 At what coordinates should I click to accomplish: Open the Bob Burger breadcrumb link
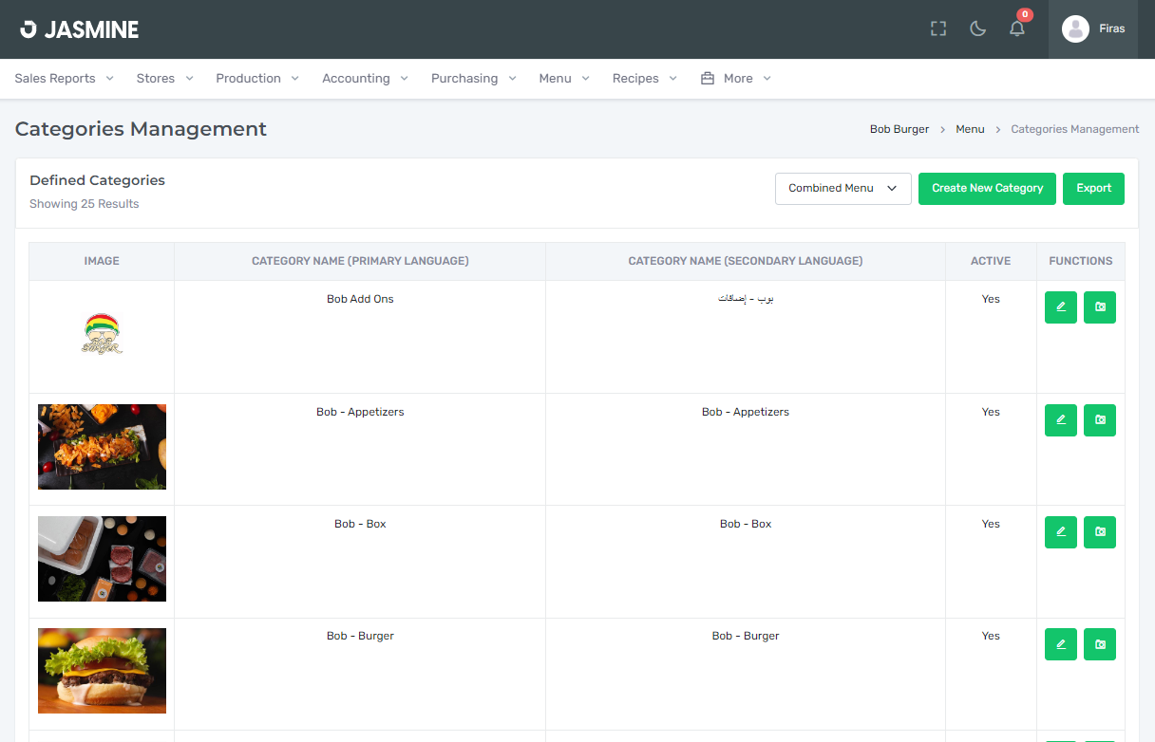(x=899, y=128)
